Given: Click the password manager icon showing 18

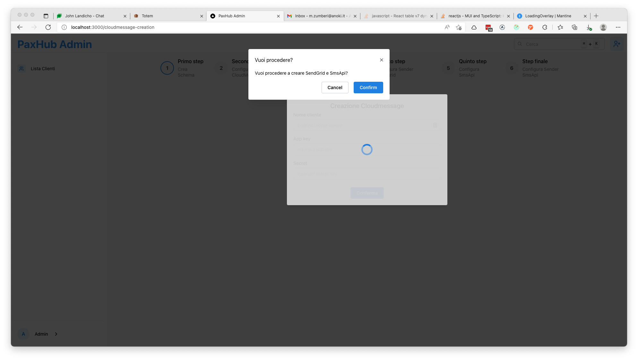Looking at the screenshot, I should (488, 27).
